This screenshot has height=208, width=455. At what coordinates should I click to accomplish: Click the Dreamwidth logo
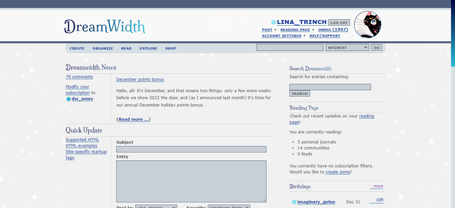point(105,27)
